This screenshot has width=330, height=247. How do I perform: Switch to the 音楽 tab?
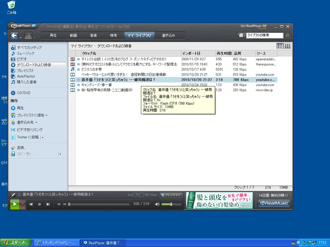(93, 35)
